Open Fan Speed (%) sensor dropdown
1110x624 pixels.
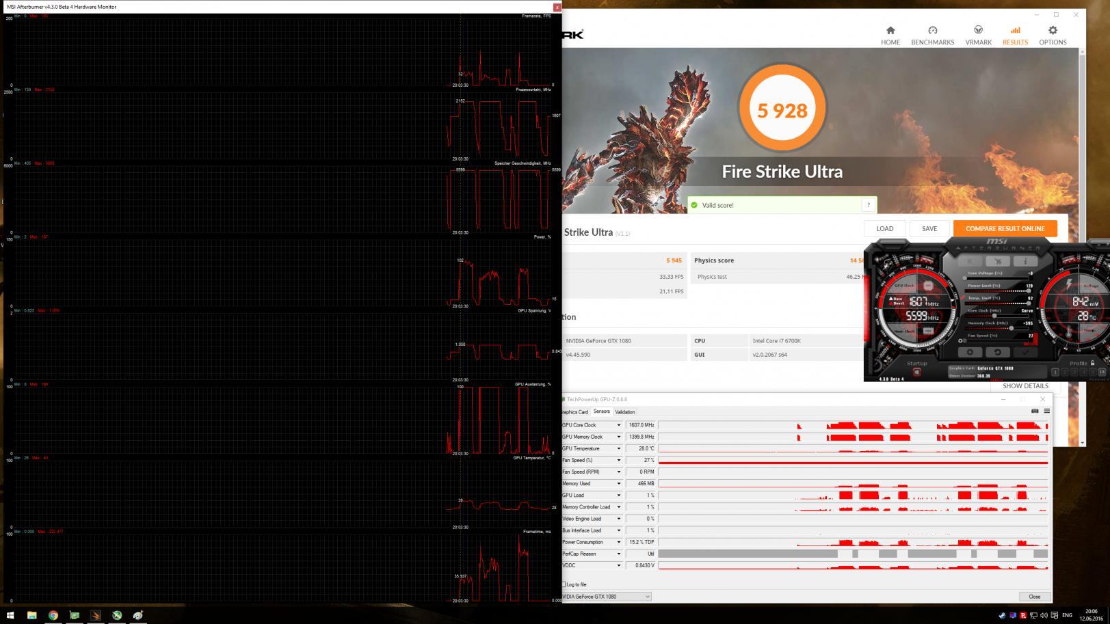pyautogui.click(x=619, y=460)
